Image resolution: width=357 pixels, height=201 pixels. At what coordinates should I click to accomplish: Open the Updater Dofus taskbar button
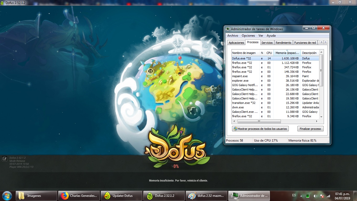click(x=122, y=196)
